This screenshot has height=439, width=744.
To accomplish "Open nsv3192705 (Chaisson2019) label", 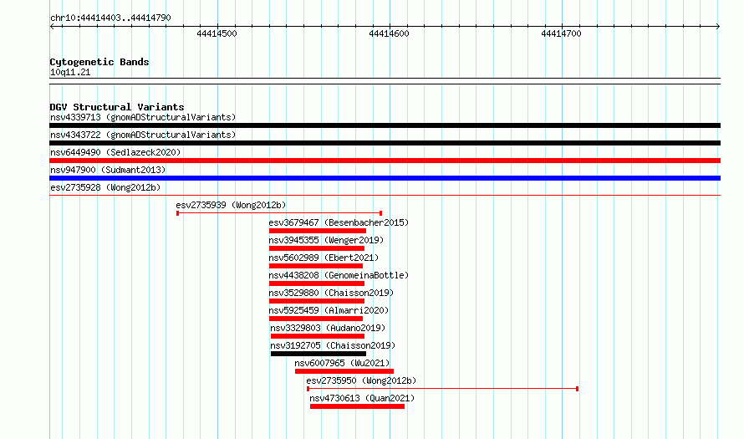I will click(333, 345).
